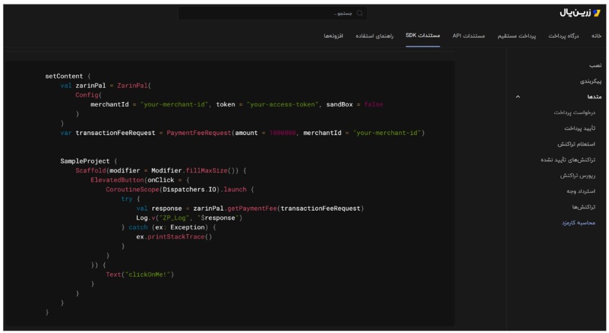Click CoroutineScope in the code
This screenshot has width=609, height=333.
(x=132, y=189)
